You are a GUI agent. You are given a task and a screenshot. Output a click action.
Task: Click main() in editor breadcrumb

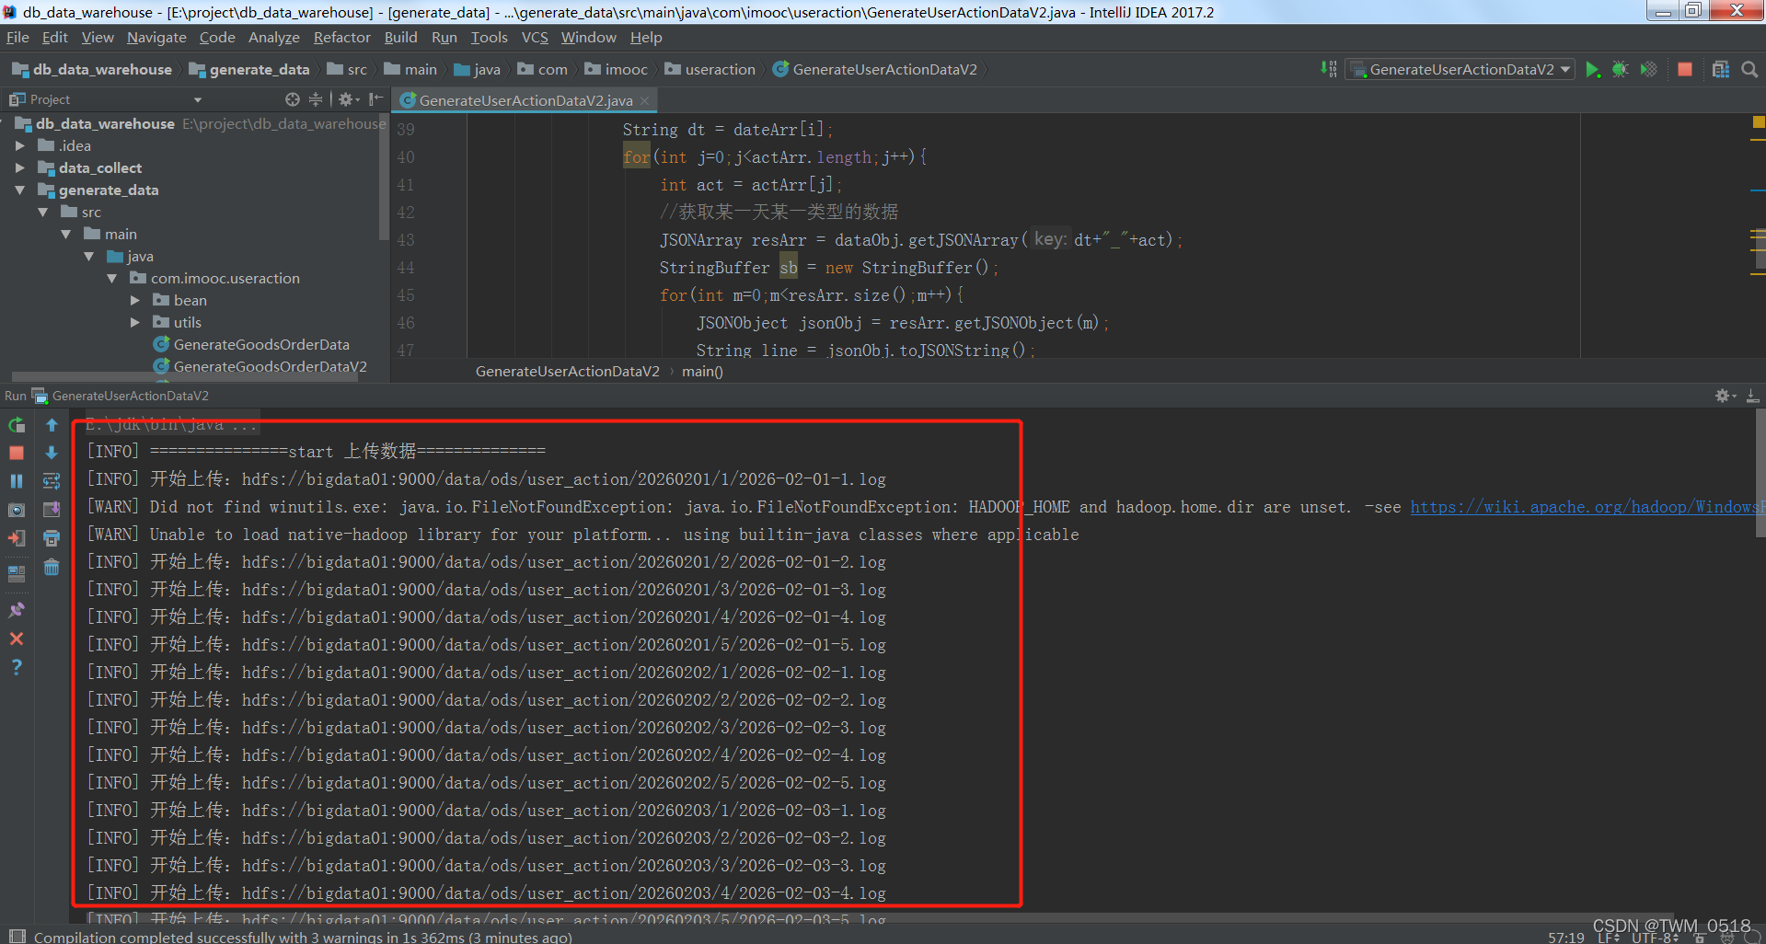coord(702,372)
